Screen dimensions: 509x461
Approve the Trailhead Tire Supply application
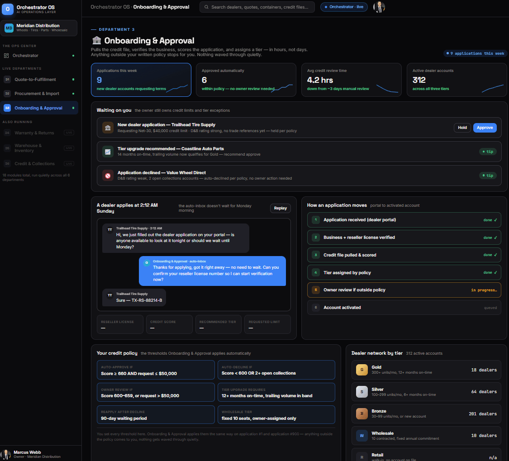[485, 128]
